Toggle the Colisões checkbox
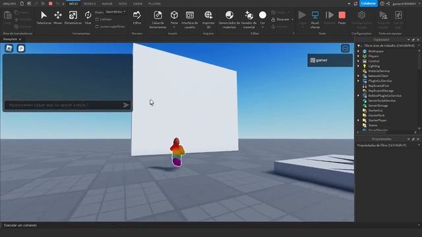Viewport: 422px width, 237px height. click(97, 19)
